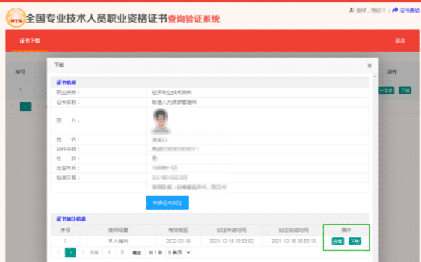Click the background pagination previous arrow
The width and height of the screenshot is (421, 262).
pos(13,106)
